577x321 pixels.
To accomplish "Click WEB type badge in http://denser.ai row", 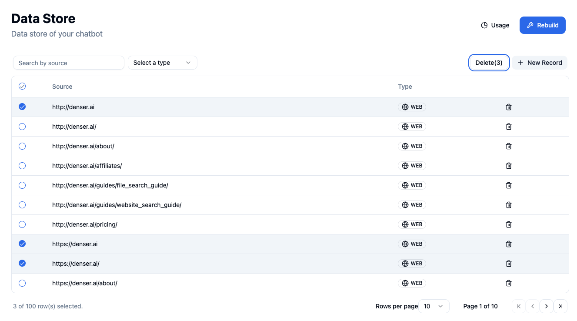I will point(412,107).
